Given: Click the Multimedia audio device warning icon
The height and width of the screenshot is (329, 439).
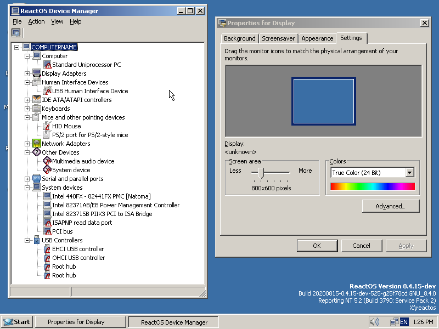Looking at the screenshot, I should pyautogui.click(x=47, y=161).
